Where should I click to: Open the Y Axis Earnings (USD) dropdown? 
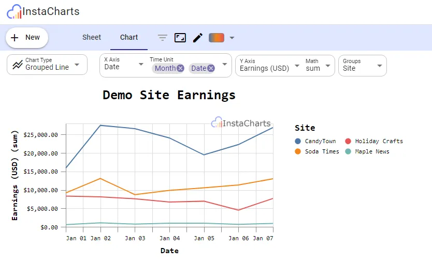click(297, 66)
